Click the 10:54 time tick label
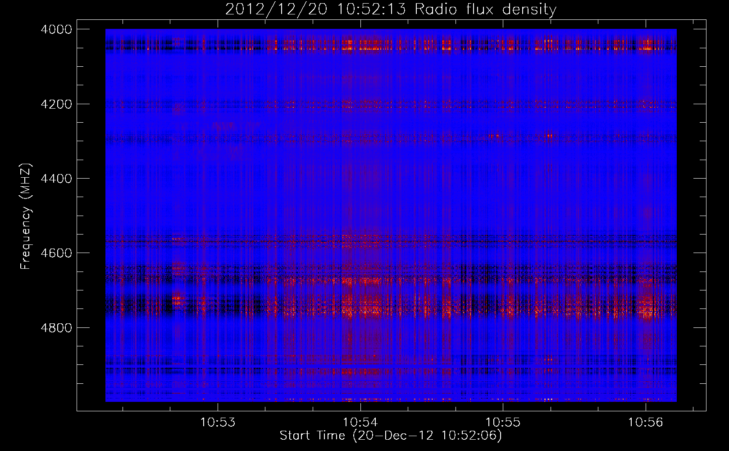 click(360, 423)
